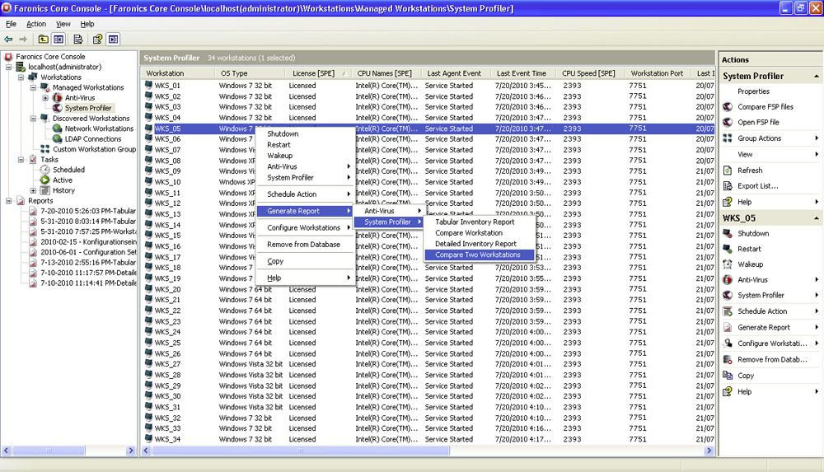The image size is (824, 472).
Task: Click the tree pane scroll right arrow
Action: coord(131,451)
